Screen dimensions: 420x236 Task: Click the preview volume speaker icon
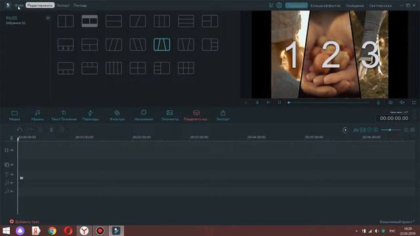point(402,102)
